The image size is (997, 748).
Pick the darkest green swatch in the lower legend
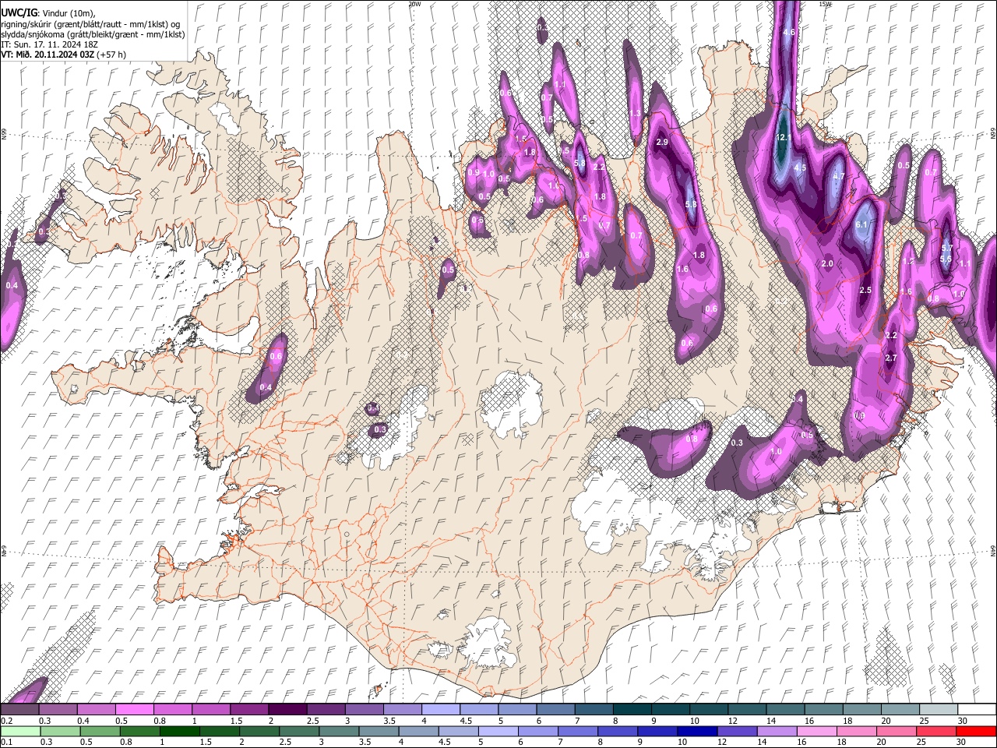[x=179, y=731]
